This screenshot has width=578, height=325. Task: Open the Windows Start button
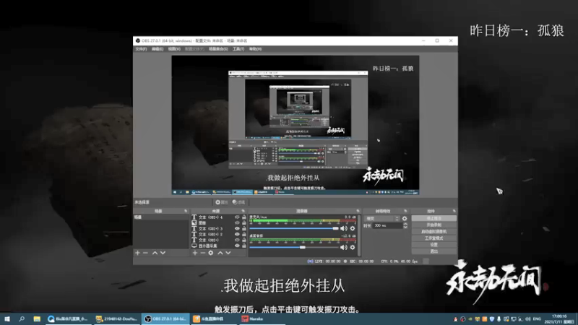click(x=7, y=318)
